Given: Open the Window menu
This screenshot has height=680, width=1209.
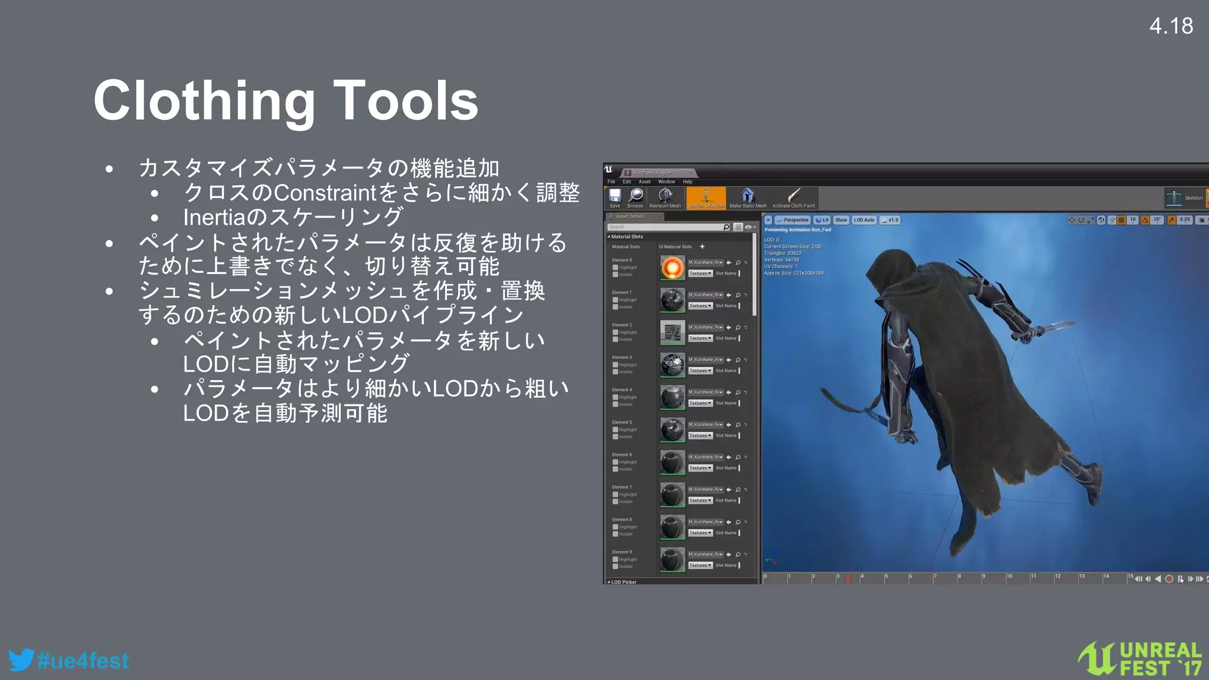Looking at the screenshot, I should coord(666,182).
